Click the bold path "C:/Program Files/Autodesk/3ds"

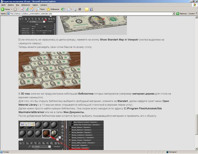(143, 108)
